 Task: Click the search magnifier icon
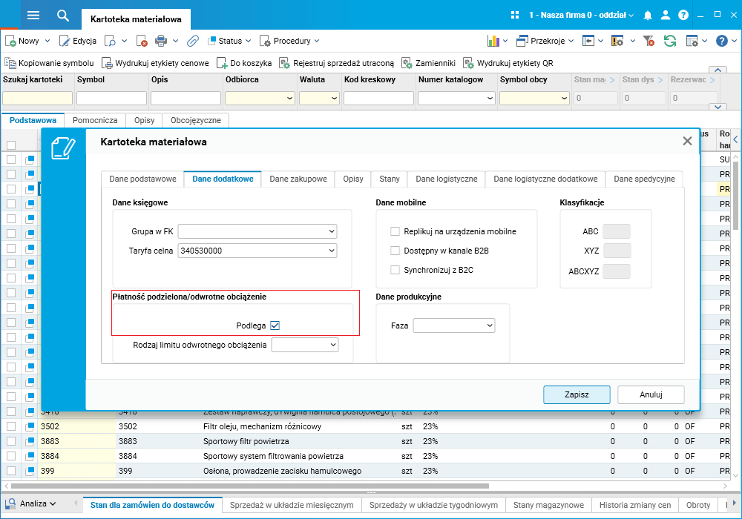coord(63,15)
